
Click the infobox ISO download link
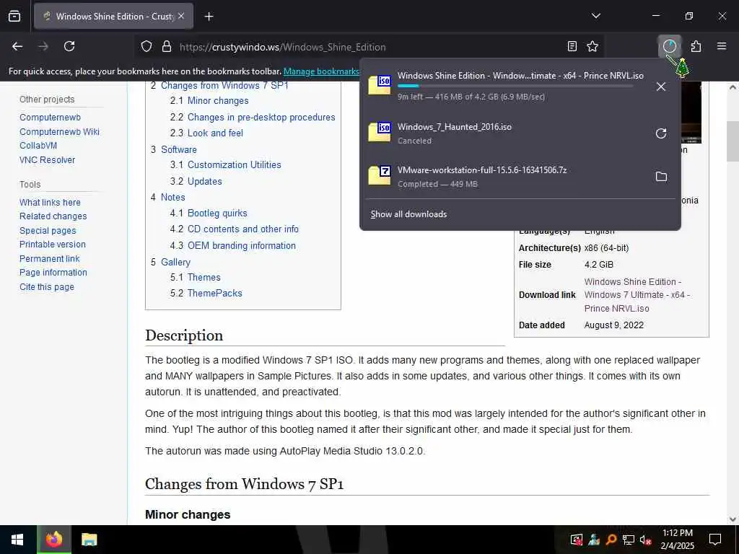pos(637,295)
